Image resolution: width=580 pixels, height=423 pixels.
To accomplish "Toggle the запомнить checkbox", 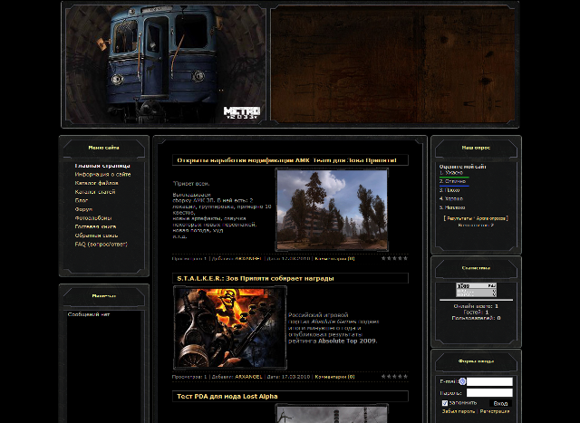I will pyautogui.click(x=445, y=403).
